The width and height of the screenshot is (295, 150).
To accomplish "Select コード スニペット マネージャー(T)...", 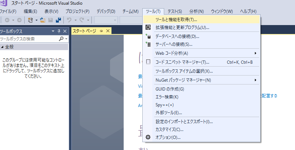I will [x=201, y=62].
